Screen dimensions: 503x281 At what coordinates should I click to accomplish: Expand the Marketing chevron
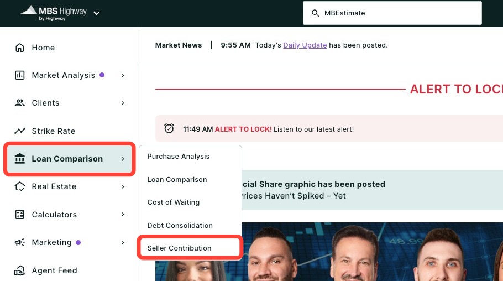[123, 242]
